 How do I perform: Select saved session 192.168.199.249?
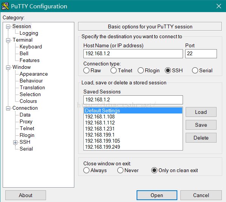tap(133, 147)
